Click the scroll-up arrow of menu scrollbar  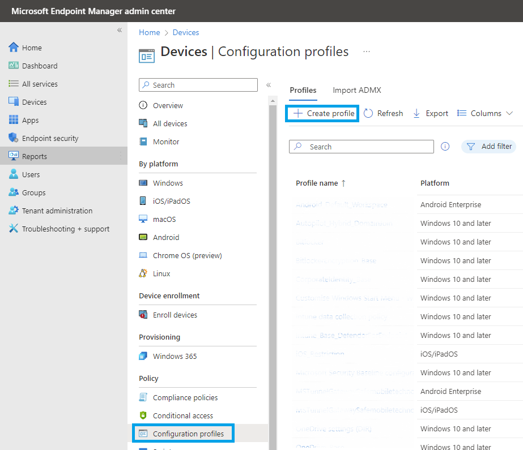pyautogui.click(x=273, y=101)
